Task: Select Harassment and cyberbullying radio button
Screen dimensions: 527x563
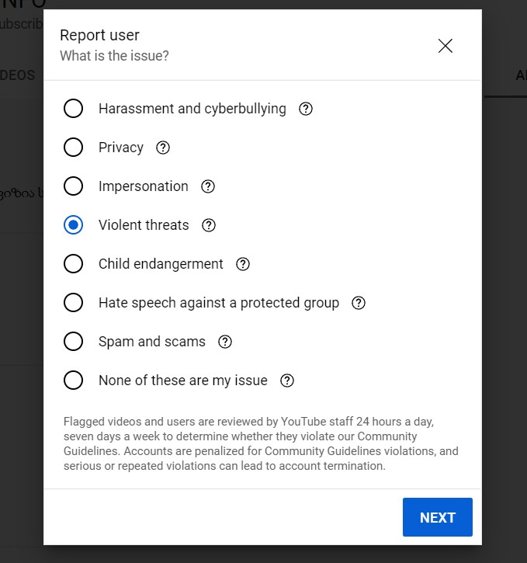Action: 73,109
